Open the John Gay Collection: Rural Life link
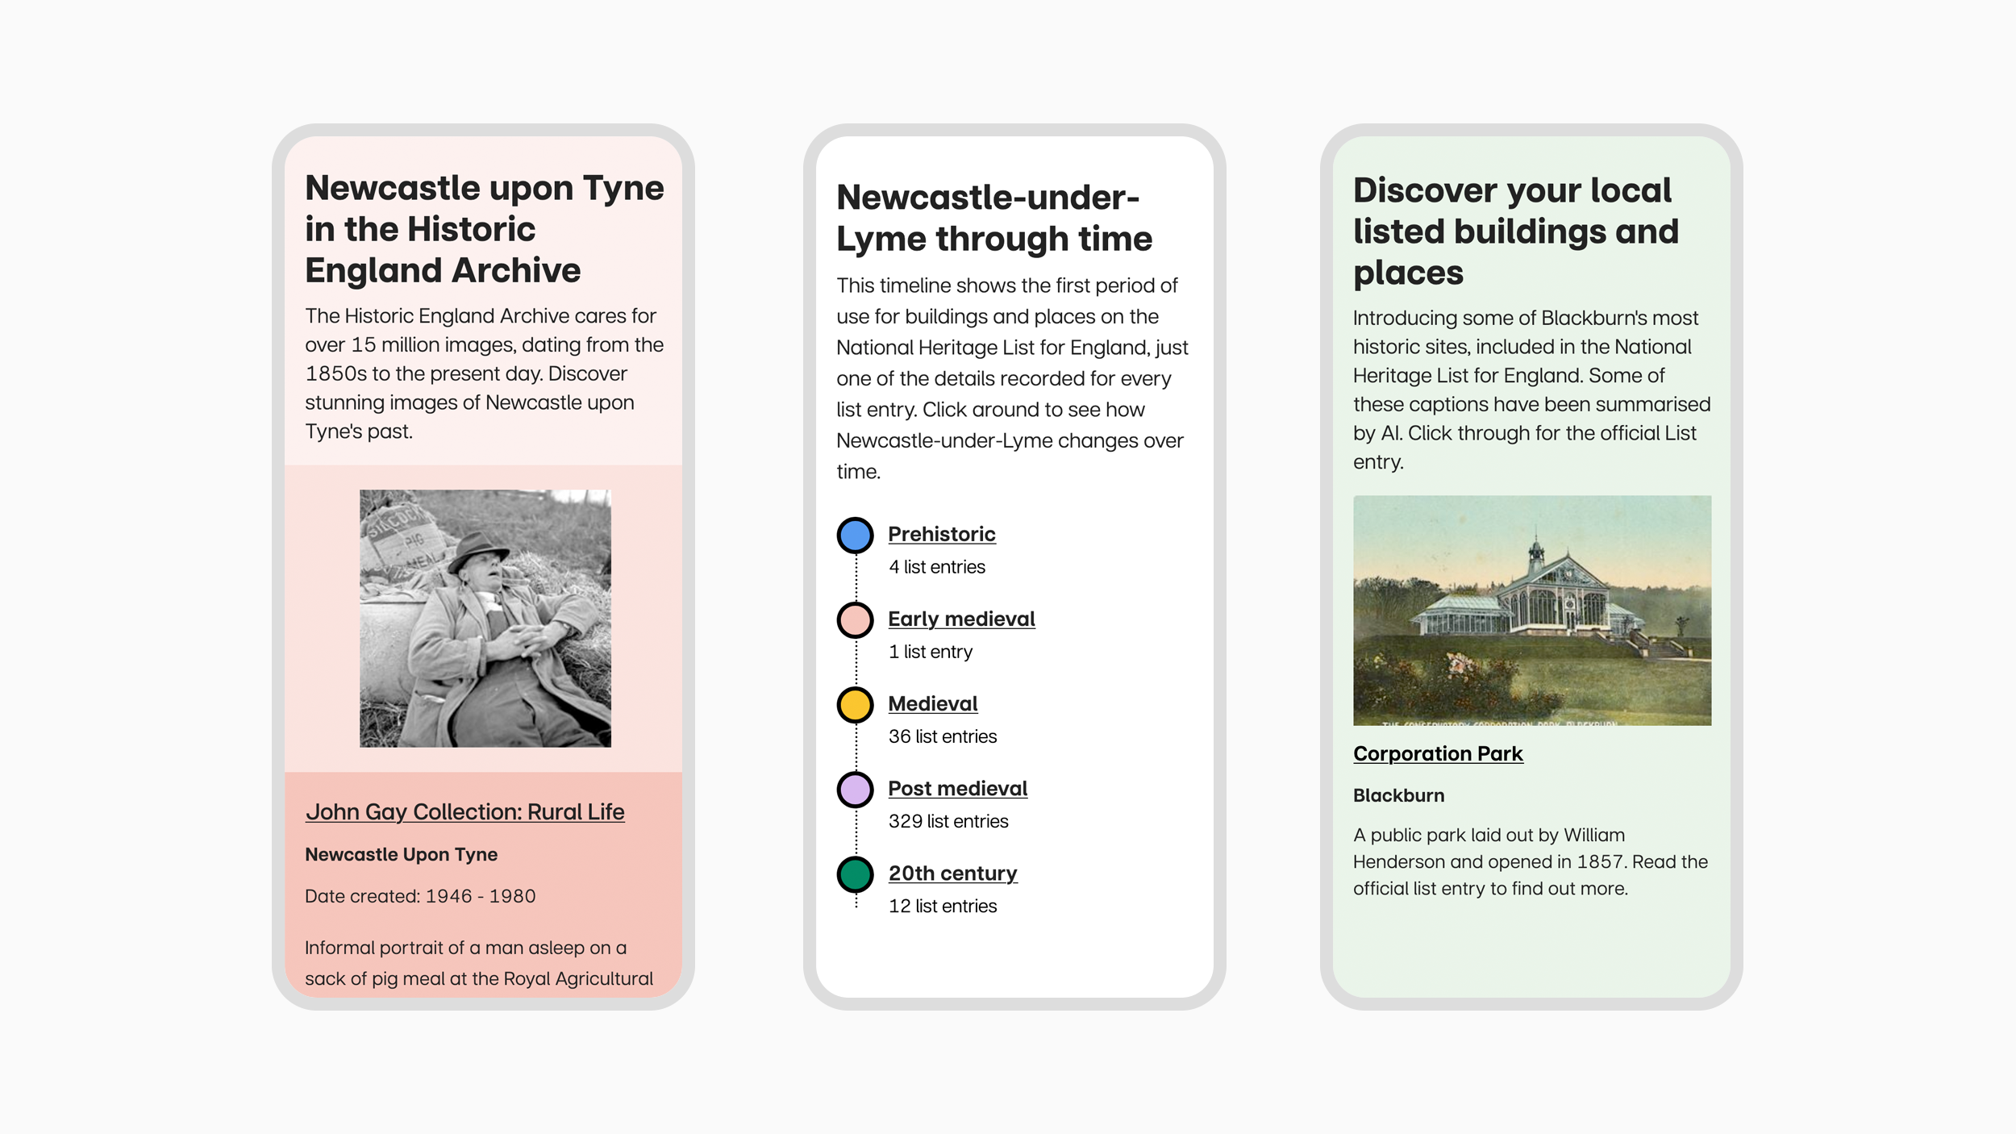Viewport: 2016px width, 1134px height. coord(466,812)
